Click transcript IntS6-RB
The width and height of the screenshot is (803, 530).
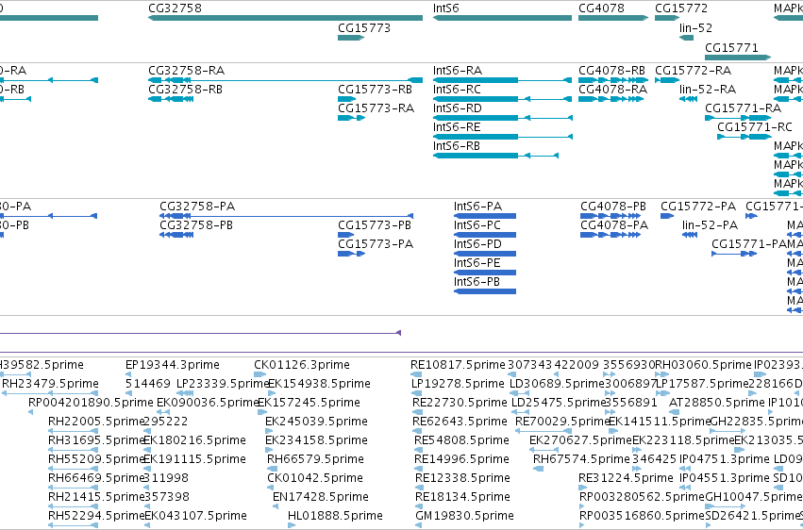point(457,146)
